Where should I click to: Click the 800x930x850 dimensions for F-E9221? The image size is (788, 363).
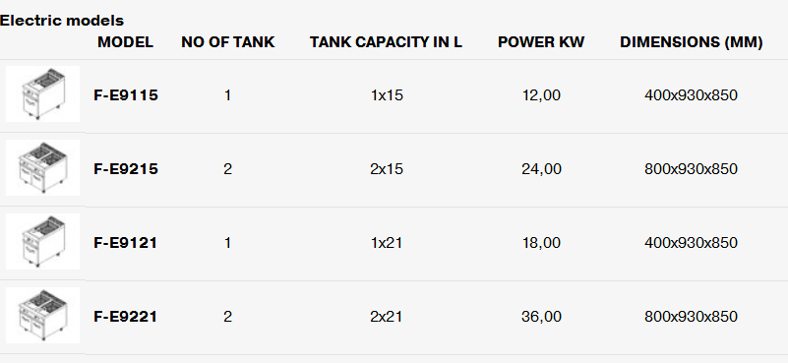coord(691,317)
